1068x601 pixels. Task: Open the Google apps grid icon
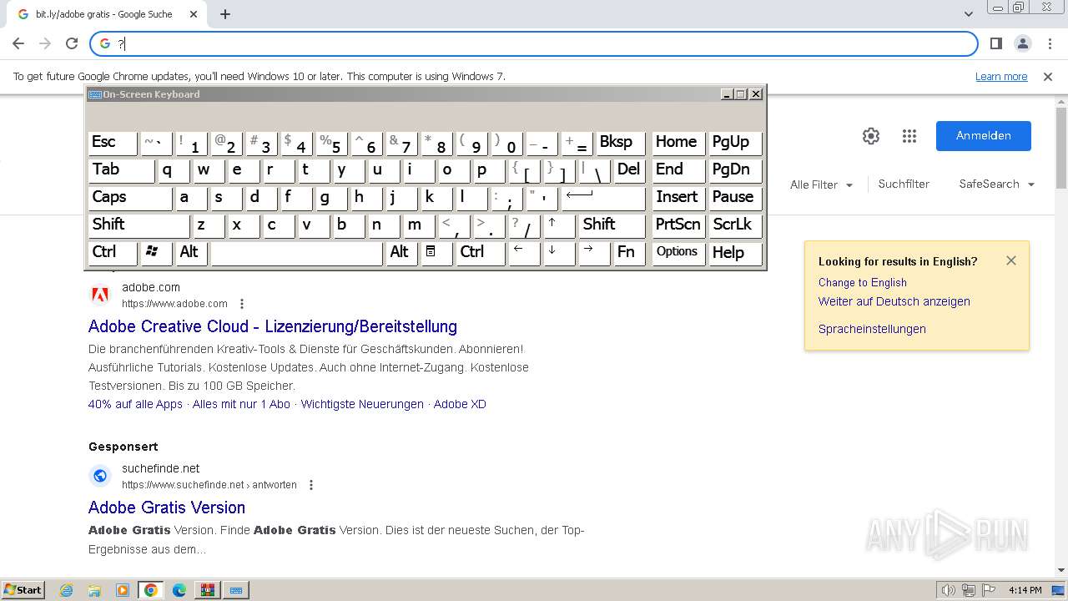click(x=909, y=136)
